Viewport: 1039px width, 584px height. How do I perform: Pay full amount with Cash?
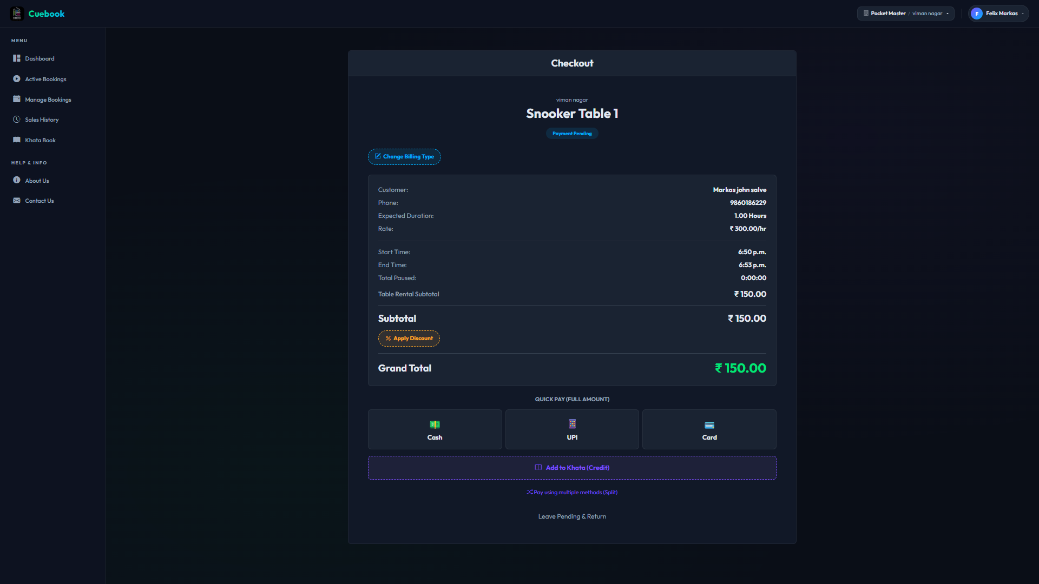click(435, 429)
